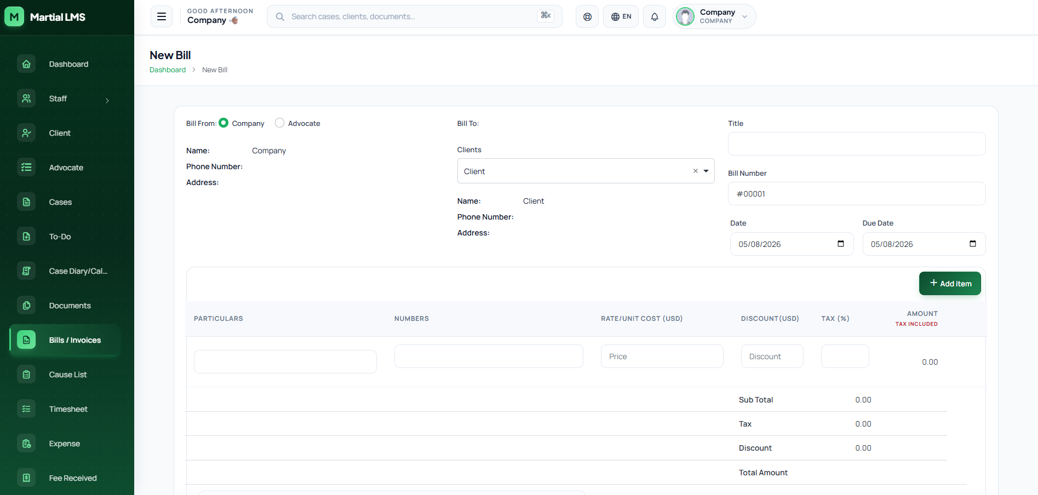The width and height of the screenshot is (1038, 495).
Task: Click the Cause List clipboard icon
Action: click(26, 375)
